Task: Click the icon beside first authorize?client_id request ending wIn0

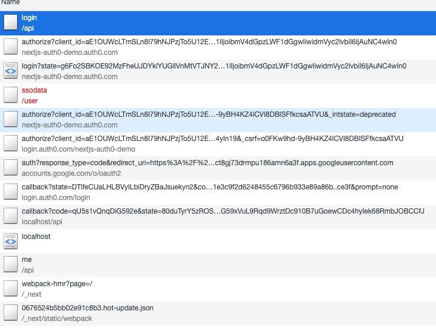Action: point(11,47)
